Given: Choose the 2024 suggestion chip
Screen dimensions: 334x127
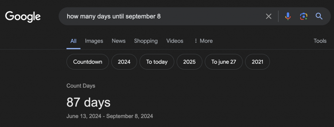Looking at the screenshot, I should click(124, 62).
